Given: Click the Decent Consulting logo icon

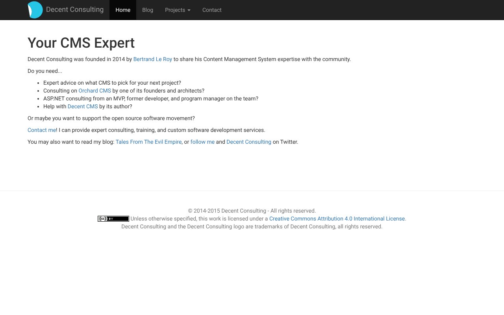Looking at the screenshot, I should click(x=35, y=9).
